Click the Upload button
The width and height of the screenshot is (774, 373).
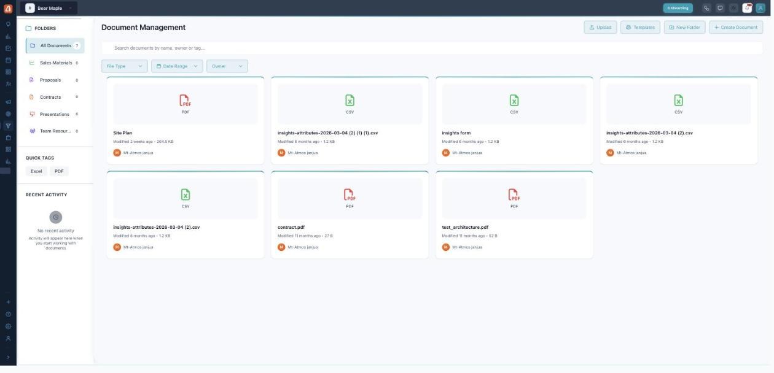[600, 27]
